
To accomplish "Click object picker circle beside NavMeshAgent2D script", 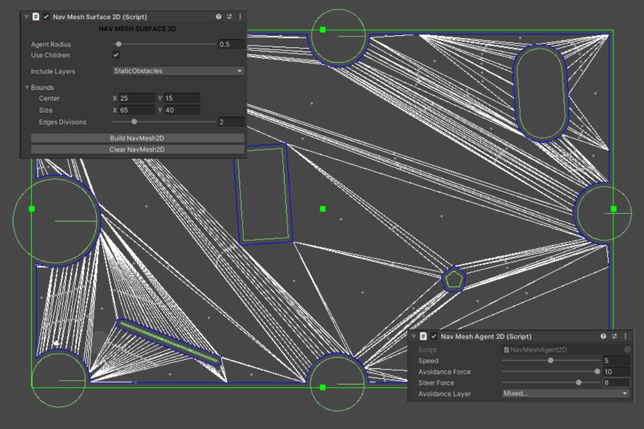I will 627,350.
